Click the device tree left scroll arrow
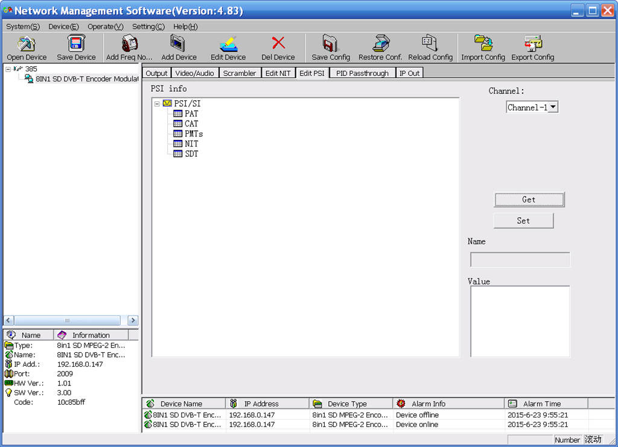Viewport: 618px width, 447px height. click(x=8, y=320)
